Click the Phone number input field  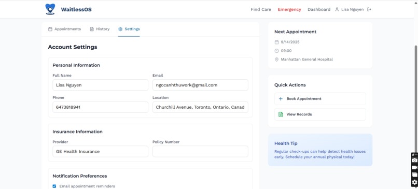[100, 107]
